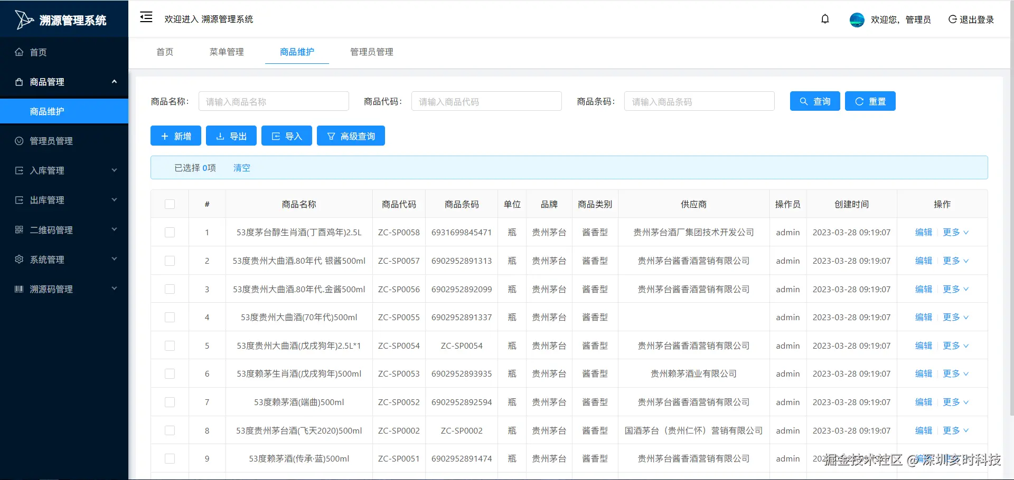This screenshot has width=1014, height=480.
Task: Click the 退出登录 logout link
Action: coord(971,20)
